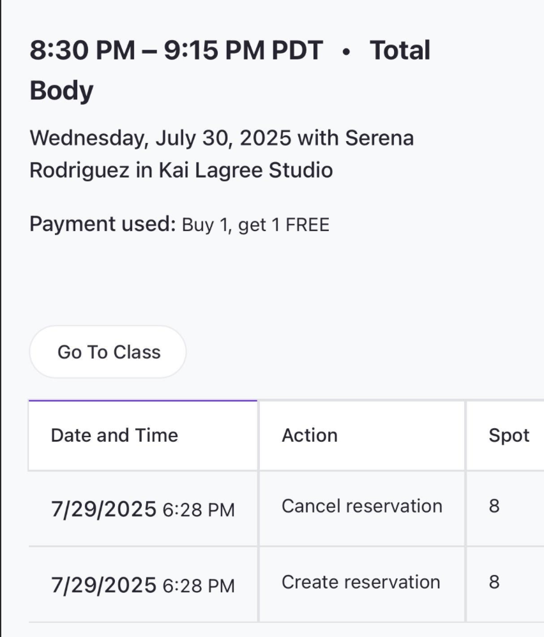Sort by the Date and Time column header
The height and width of the screenshot is (637, 544).
(x=114, y=435)
